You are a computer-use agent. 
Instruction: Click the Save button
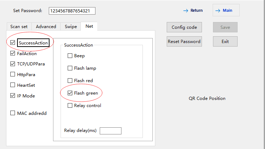tap(225, 27)
